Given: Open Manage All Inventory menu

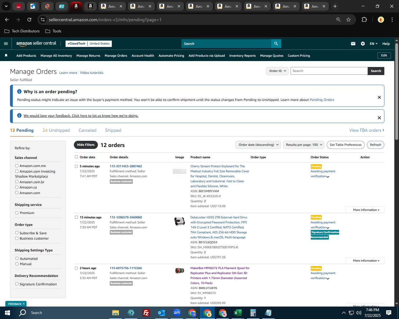Looking at the screenshot, I should pyautogui.click(x=56, y=55).
